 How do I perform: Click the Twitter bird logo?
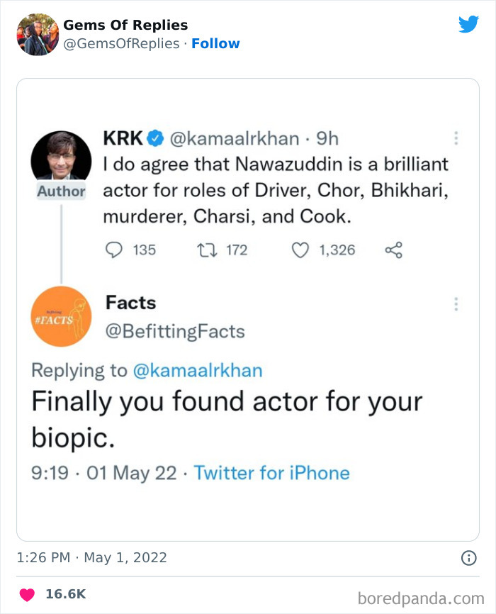point(469,23)
